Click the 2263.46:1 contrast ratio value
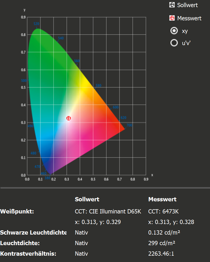 [161, 254]
